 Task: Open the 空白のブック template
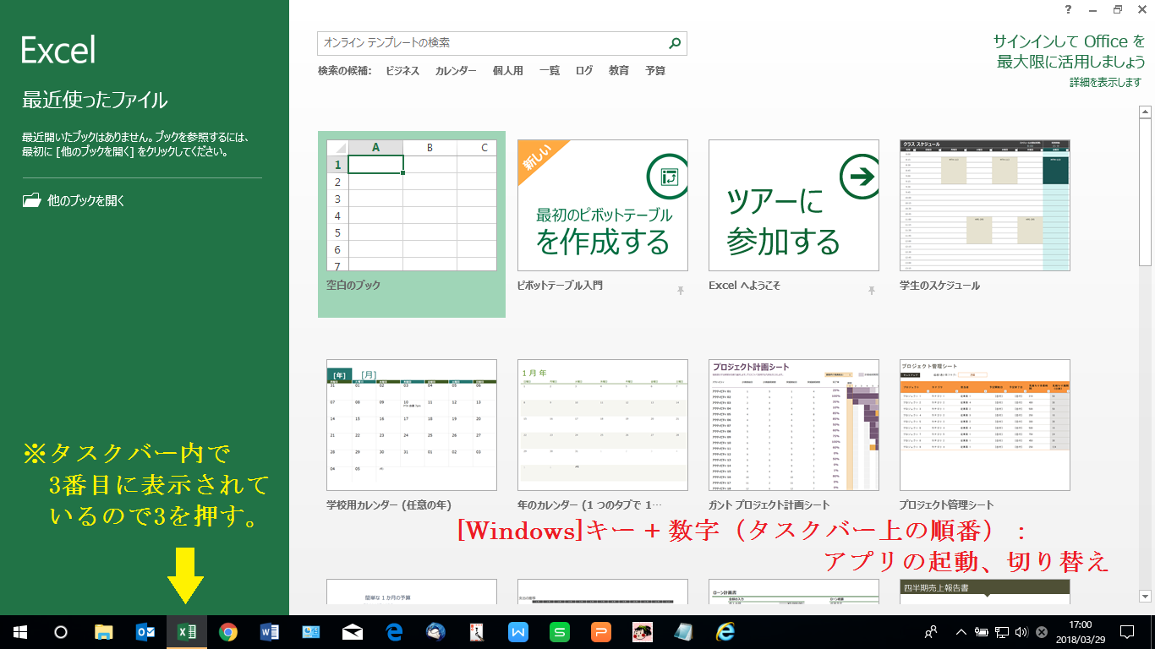coord(412,224)
